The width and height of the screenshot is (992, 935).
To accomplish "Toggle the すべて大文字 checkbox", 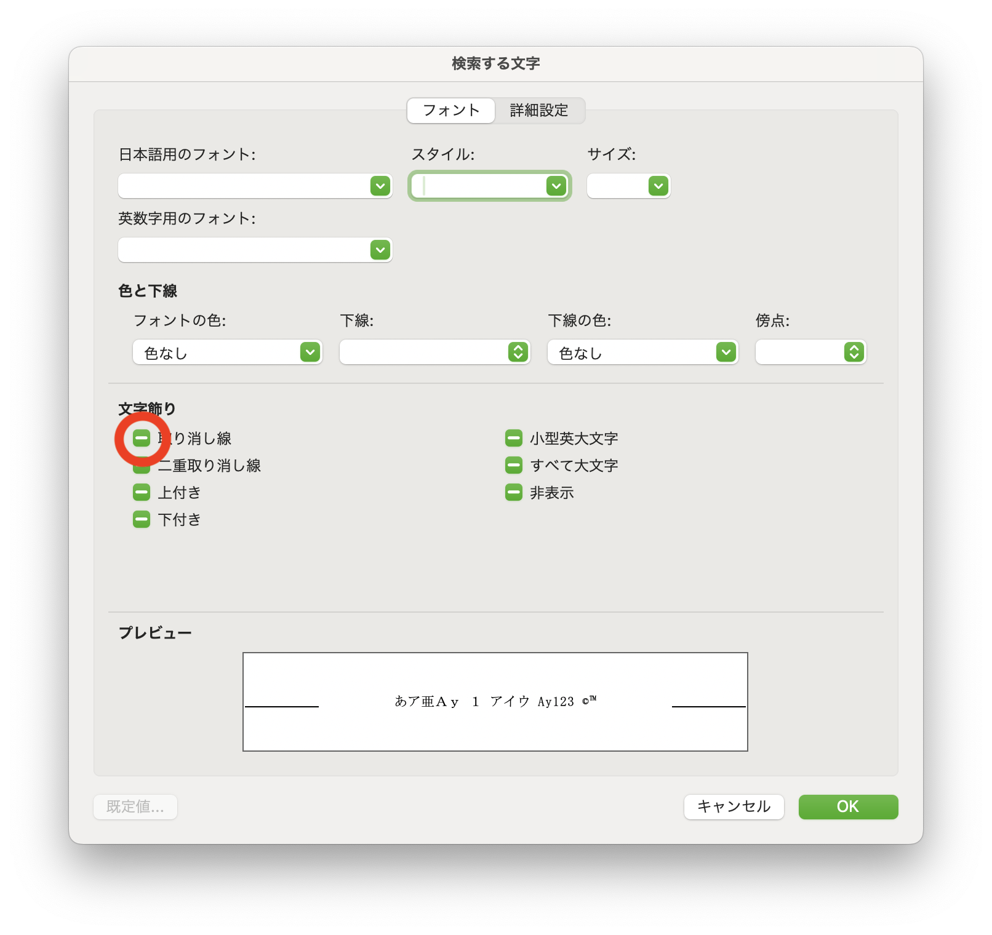I will pos(514,466).
